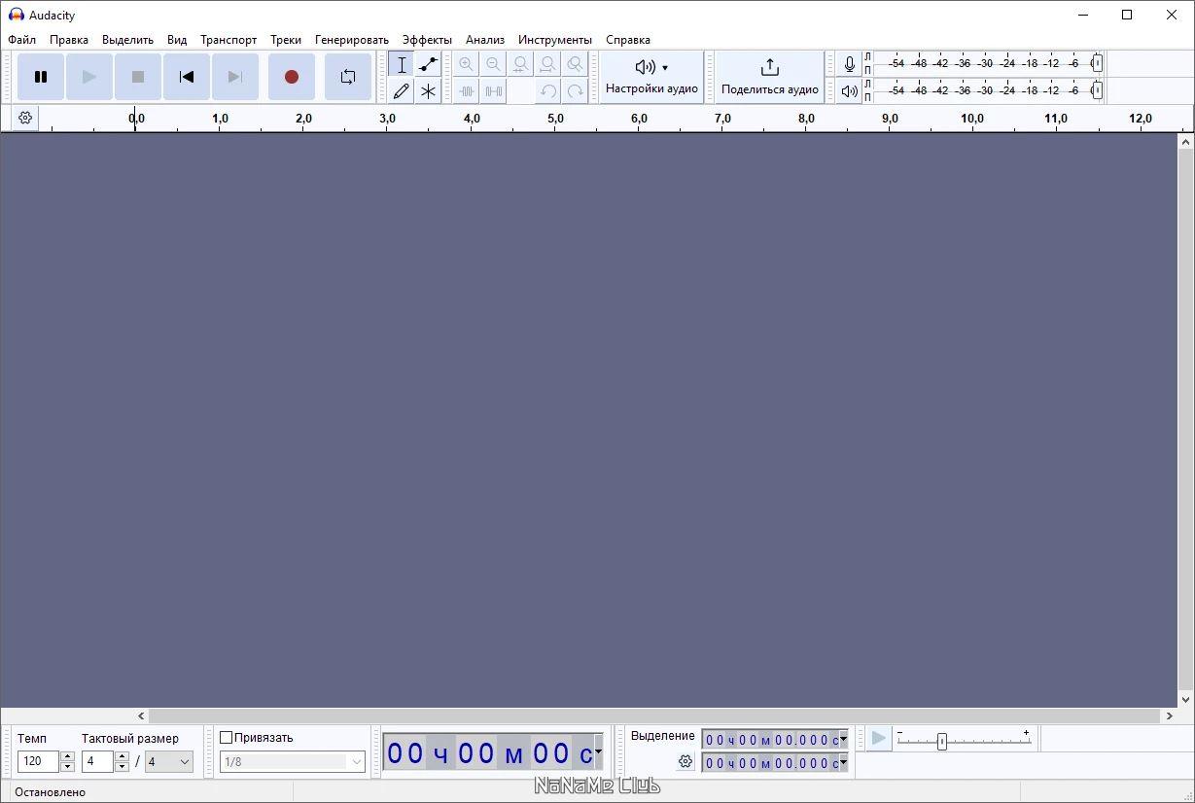Expand the time signature denominator dropdown
The height and width of the screenshot is (803, 1195).
pyautogui.click(x=168, y=761)
